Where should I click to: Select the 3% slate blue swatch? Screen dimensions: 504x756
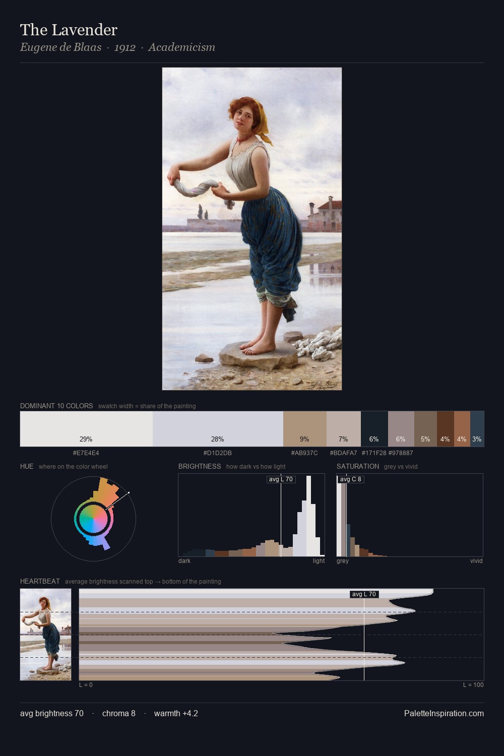click(477, 429)
